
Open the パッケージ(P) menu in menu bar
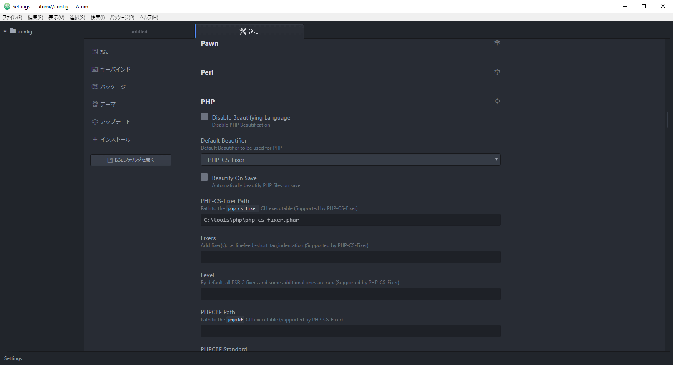(122, 17)
